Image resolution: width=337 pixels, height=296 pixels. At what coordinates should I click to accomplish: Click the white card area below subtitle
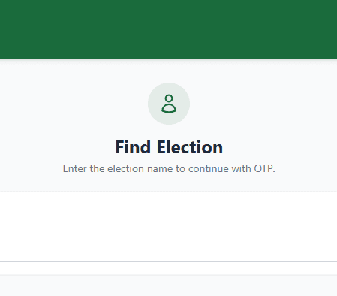[x=168, y=210]
